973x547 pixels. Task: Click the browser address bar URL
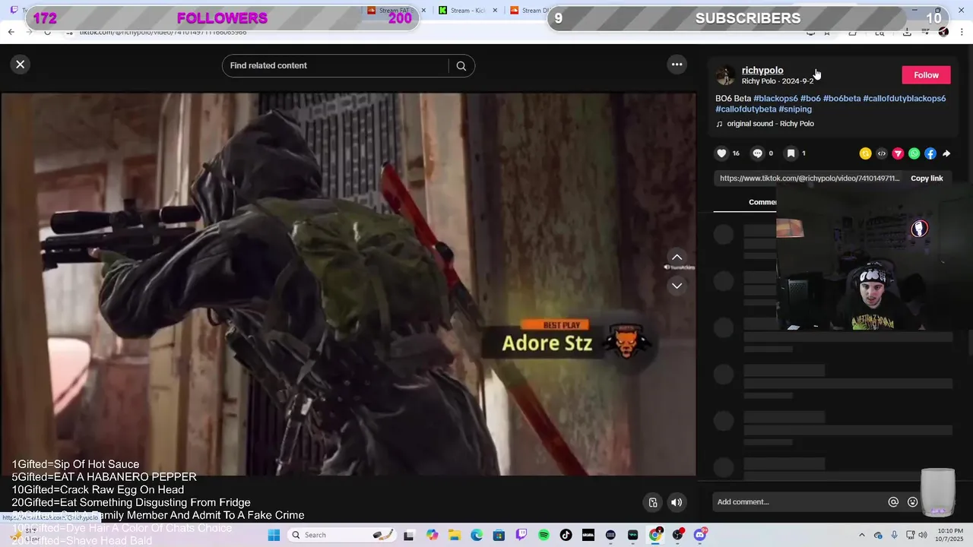point(163,32)
